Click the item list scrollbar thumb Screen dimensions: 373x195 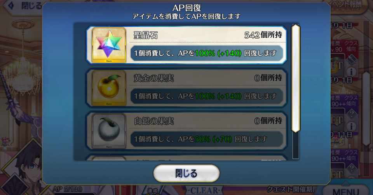295,78
